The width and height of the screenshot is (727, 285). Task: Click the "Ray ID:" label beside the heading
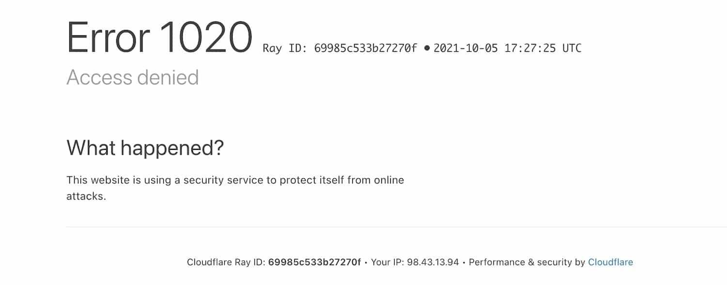tap(285, 48)
